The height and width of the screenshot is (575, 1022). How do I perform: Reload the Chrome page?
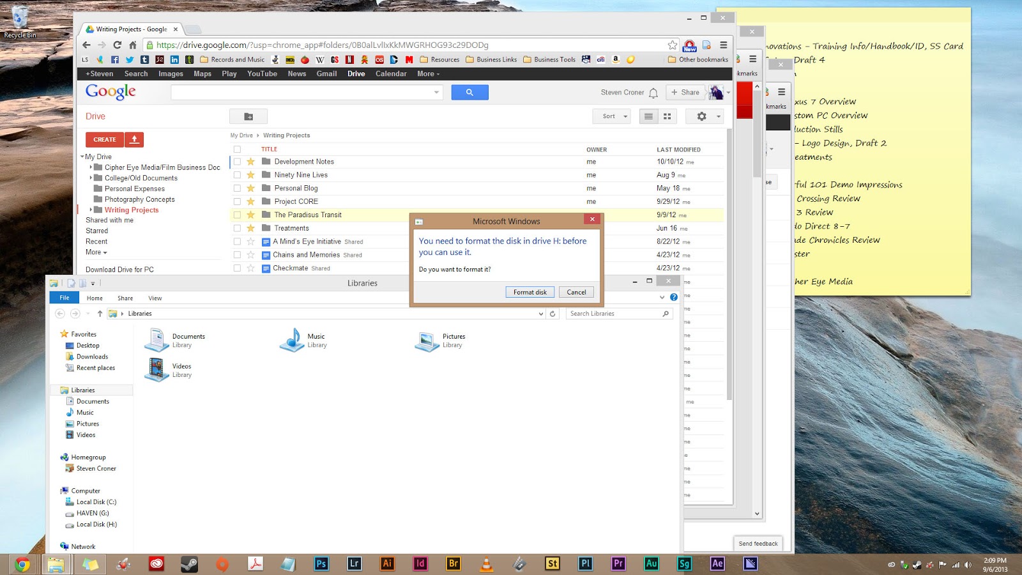(x=117, y=45)
